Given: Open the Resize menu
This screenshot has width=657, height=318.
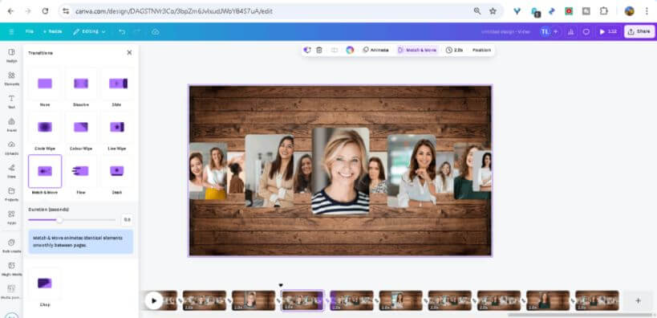Looking at the screenshot, I should click(x=52, y=31).
